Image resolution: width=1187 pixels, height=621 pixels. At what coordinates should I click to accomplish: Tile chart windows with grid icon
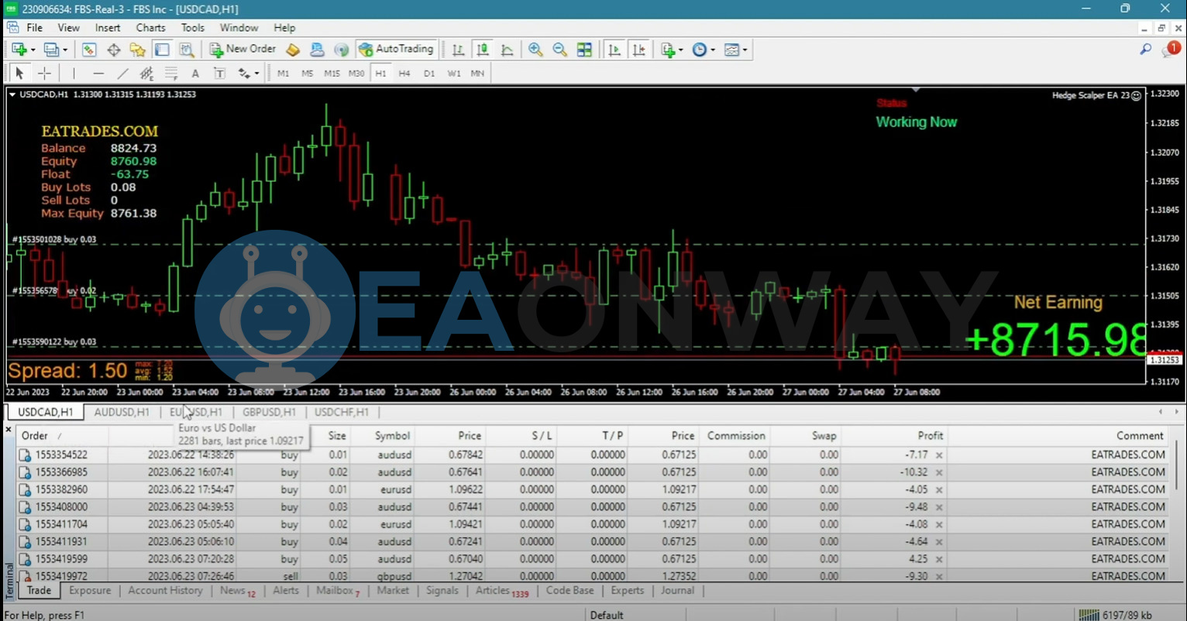[584, 50]
